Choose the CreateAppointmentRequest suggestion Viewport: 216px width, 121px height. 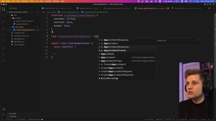click(127, 72)
